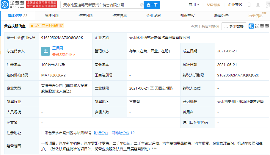Select 纳税人识别号 value 91620502MA73Q8QG2K

click(x=238, y=75)
